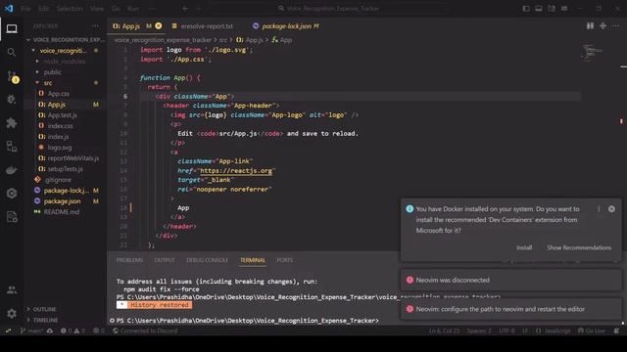Change the UTF-8 encoding selector
Screen dimensions: 627x352
pos(506,330)
